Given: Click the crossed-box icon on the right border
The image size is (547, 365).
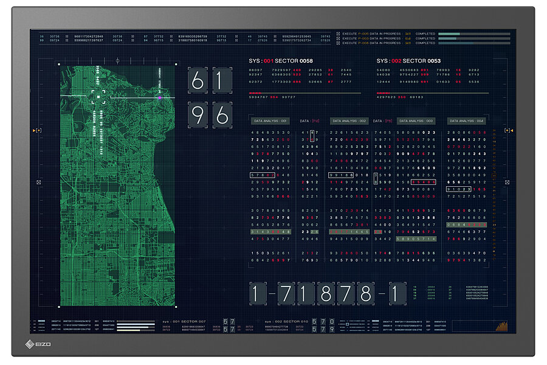Looking at the screenshot, I should tap(509, 181).
